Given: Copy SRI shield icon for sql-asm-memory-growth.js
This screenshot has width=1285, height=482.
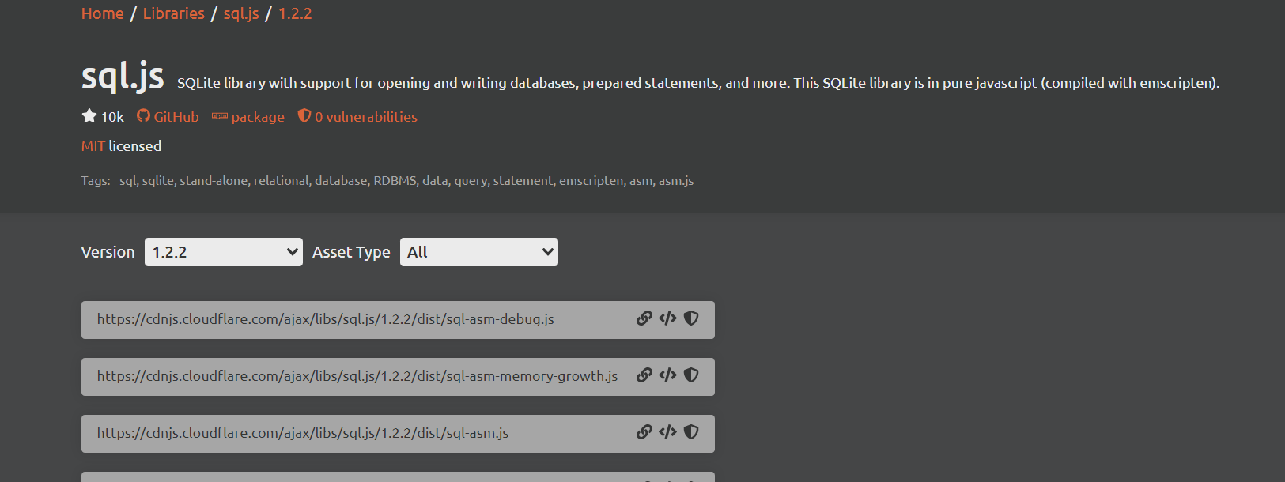Looking at the screenshot, I should (x=691, y=375).
